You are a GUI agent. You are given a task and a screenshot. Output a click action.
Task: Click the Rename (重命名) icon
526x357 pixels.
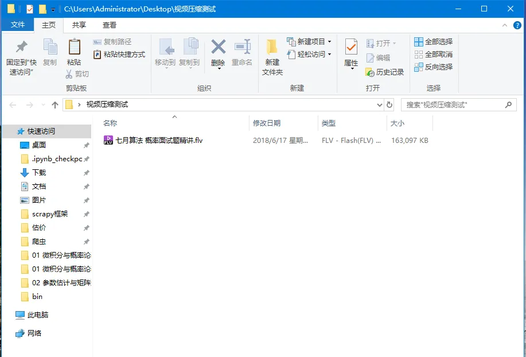[x=242, y=47]
